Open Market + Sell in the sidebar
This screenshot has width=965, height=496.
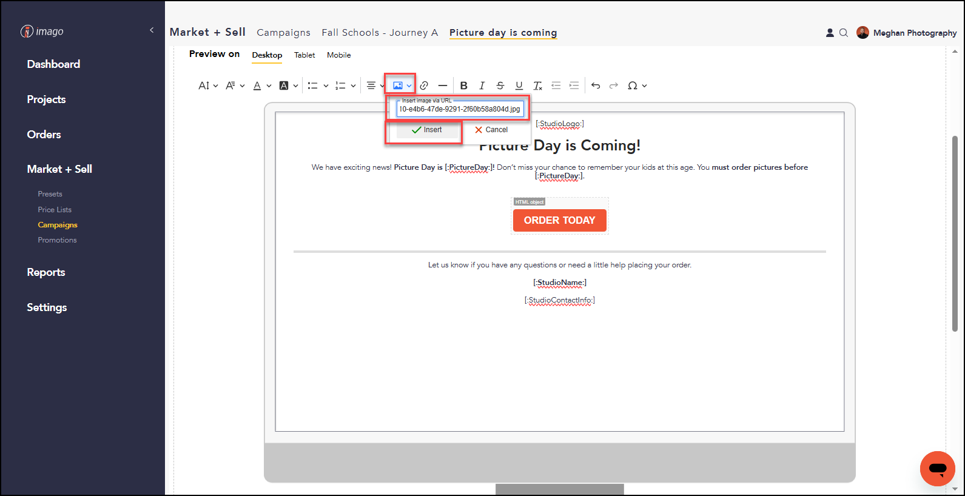click(59, 169)
